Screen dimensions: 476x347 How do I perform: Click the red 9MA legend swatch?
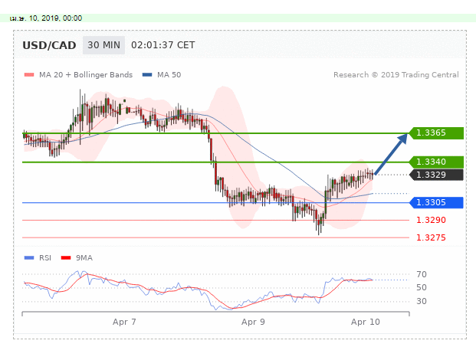[x=66, y=258]
